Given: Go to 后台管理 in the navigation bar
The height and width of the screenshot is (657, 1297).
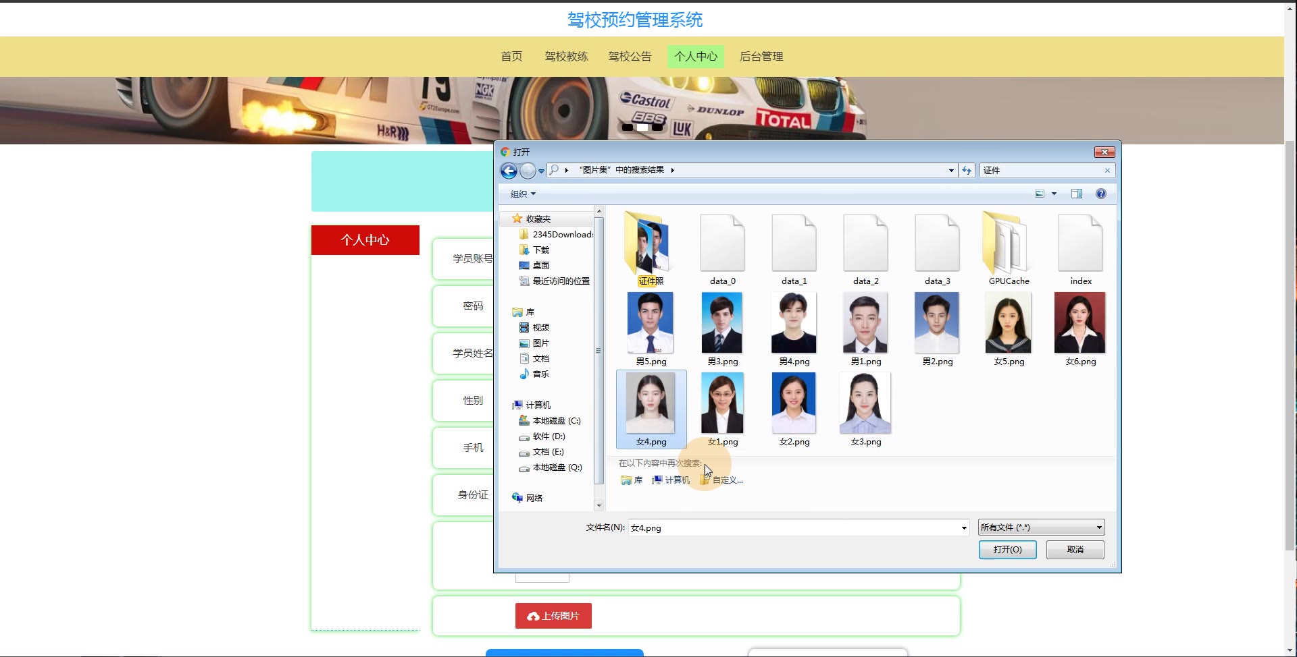Looking at the screenshot, I should coord(761,57).
